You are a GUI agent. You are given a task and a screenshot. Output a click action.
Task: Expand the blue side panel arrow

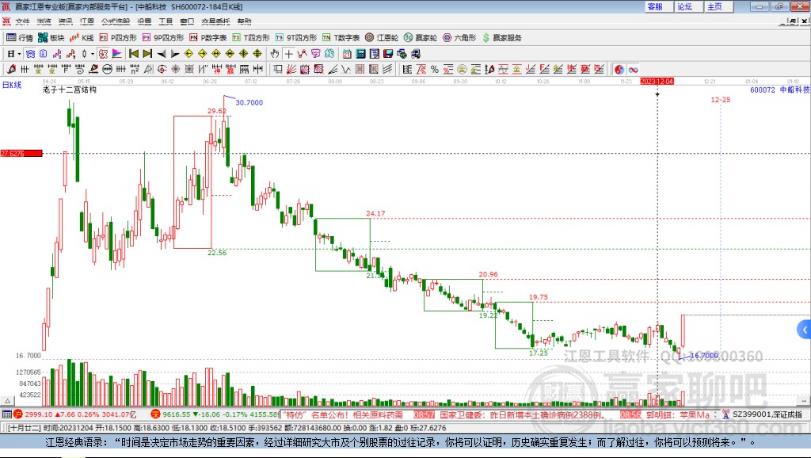click(x=805, y=329)
